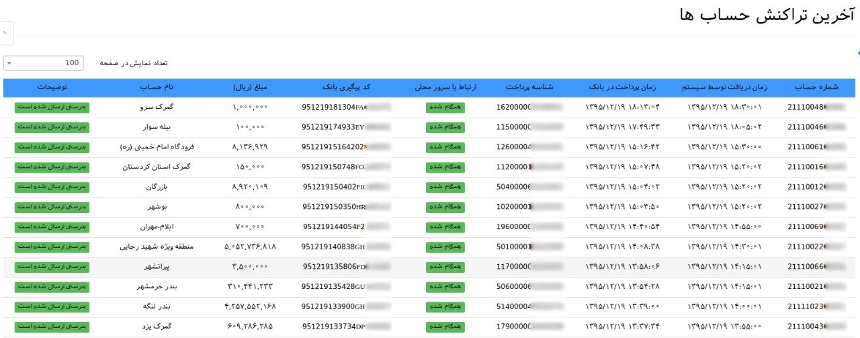Click the blue arrow at right edge
This screenshot has height=338, width=860.
[857, 52]
